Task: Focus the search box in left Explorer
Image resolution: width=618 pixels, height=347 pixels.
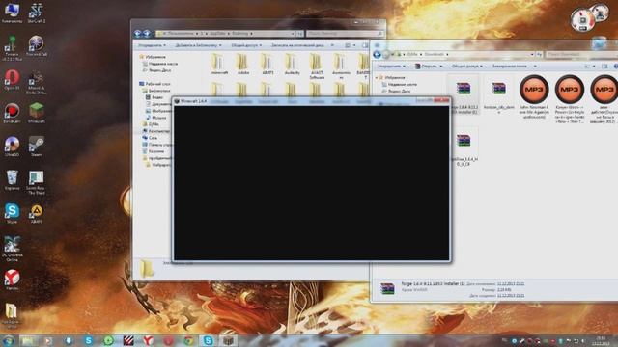Action: click(x=346, y=34)
